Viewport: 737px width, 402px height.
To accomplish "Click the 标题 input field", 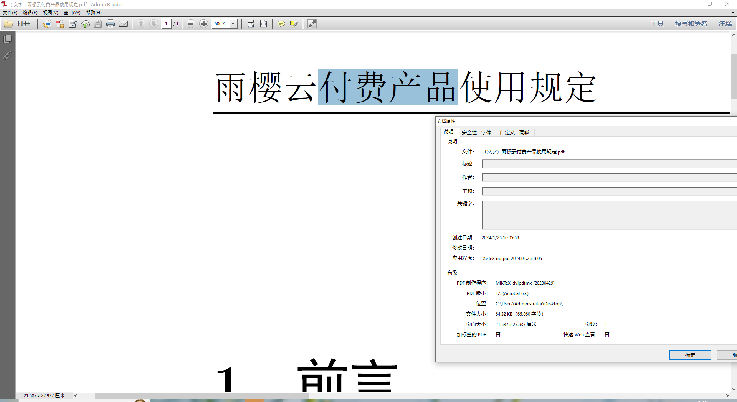I will click(609, 164).
